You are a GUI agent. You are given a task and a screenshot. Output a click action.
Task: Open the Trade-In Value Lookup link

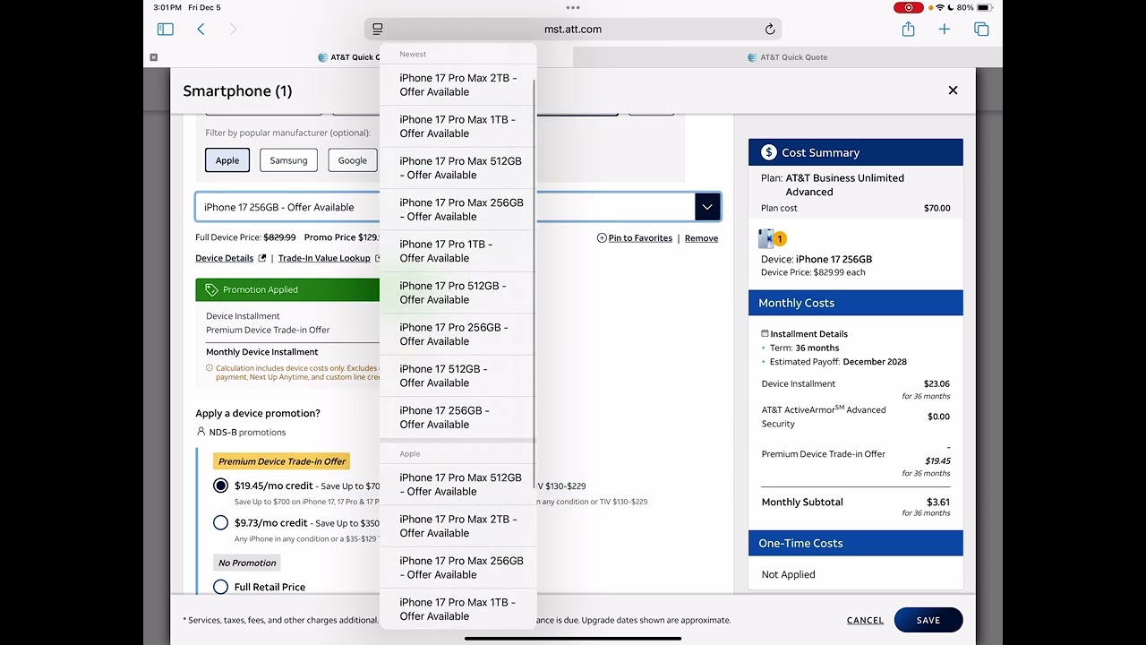[324, 258]
